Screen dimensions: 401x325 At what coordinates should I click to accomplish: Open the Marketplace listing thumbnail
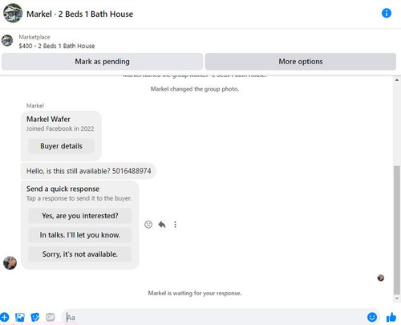(x=7, y=41)
